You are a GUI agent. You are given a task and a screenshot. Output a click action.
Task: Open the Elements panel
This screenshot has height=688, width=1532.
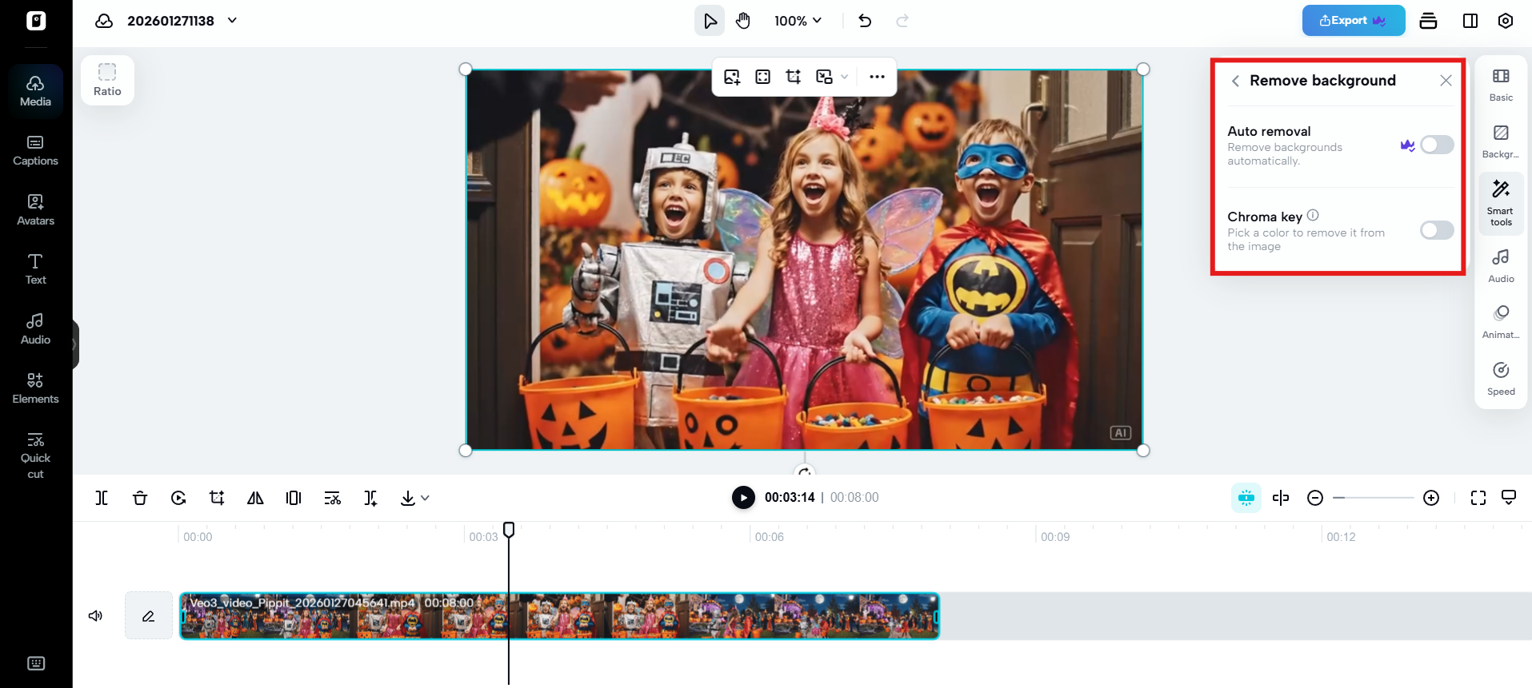click(x=36, y=388)
